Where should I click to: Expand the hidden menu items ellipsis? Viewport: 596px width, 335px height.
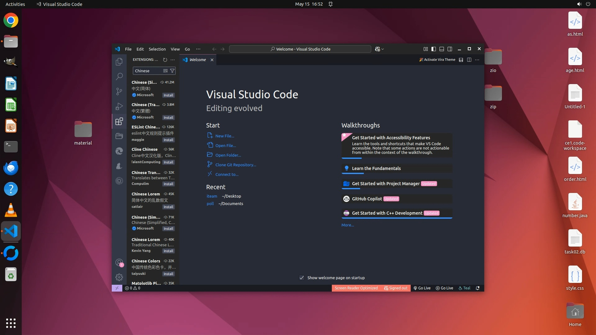pos(198,49)
